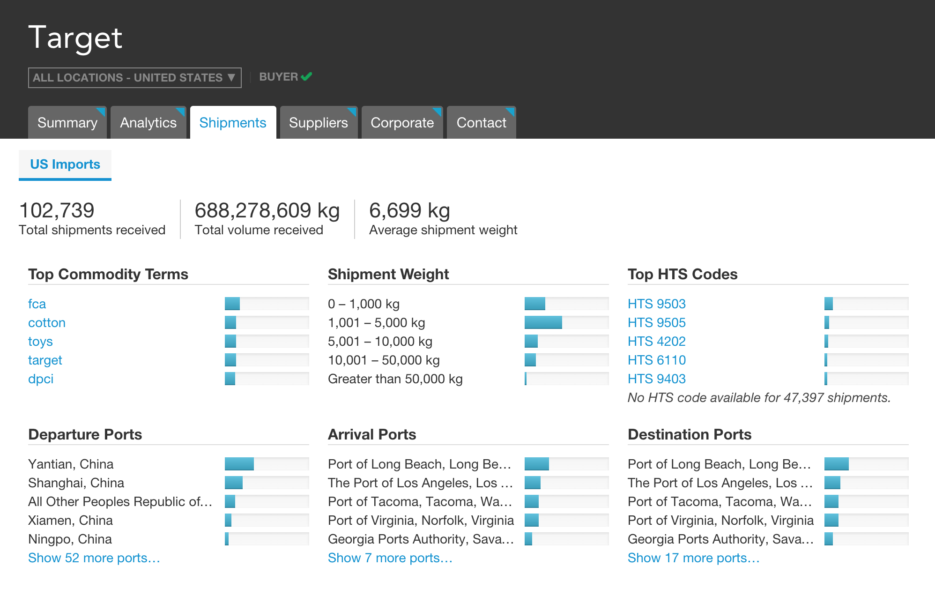Image resolution: width=935 pixels, height=596 pixels.
Task: Click Port of Virginia, Norfolk under Destination Ports
Action: (721, 521)
